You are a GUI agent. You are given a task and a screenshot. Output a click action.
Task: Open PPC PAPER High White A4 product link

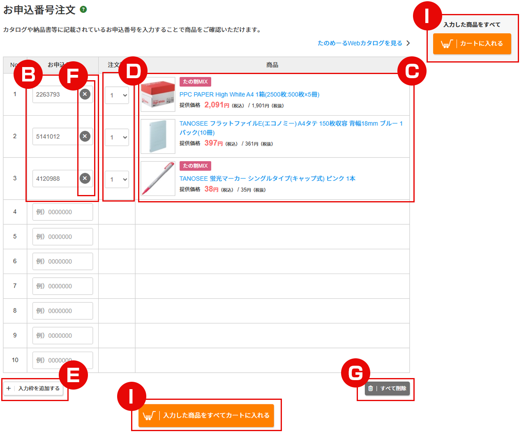tap(249, 95)
